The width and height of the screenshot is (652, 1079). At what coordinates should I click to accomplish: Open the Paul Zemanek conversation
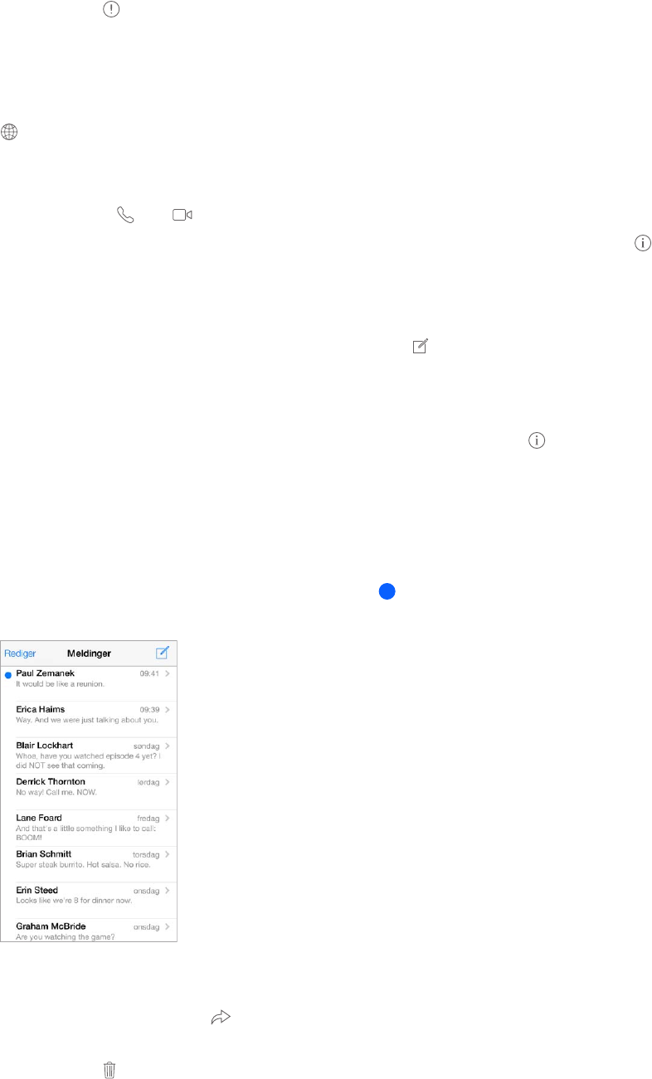(x=89, y=683)
